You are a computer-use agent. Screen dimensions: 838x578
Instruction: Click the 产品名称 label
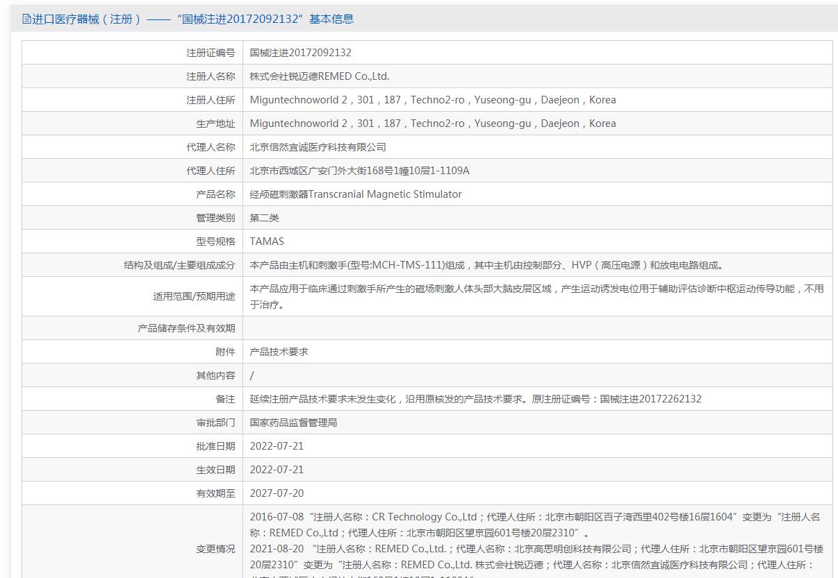point(215,194)
